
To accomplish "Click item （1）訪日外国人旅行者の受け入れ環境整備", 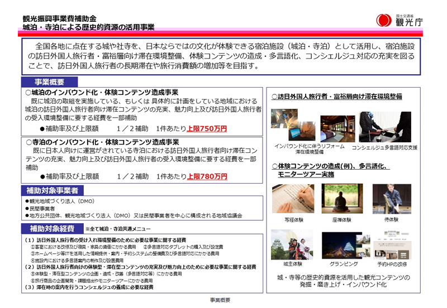I will [x=106, y=240].
